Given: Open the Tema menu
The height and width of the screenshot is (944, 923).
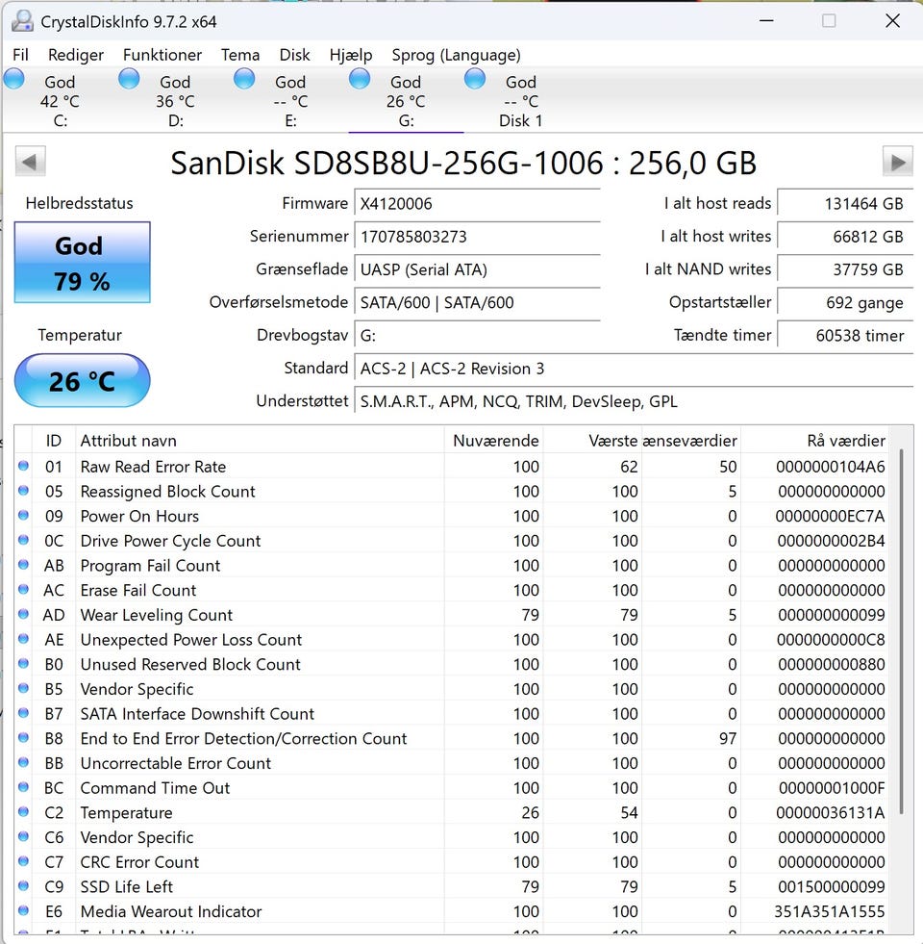Looking at the screenshot, I should [240, 55].
